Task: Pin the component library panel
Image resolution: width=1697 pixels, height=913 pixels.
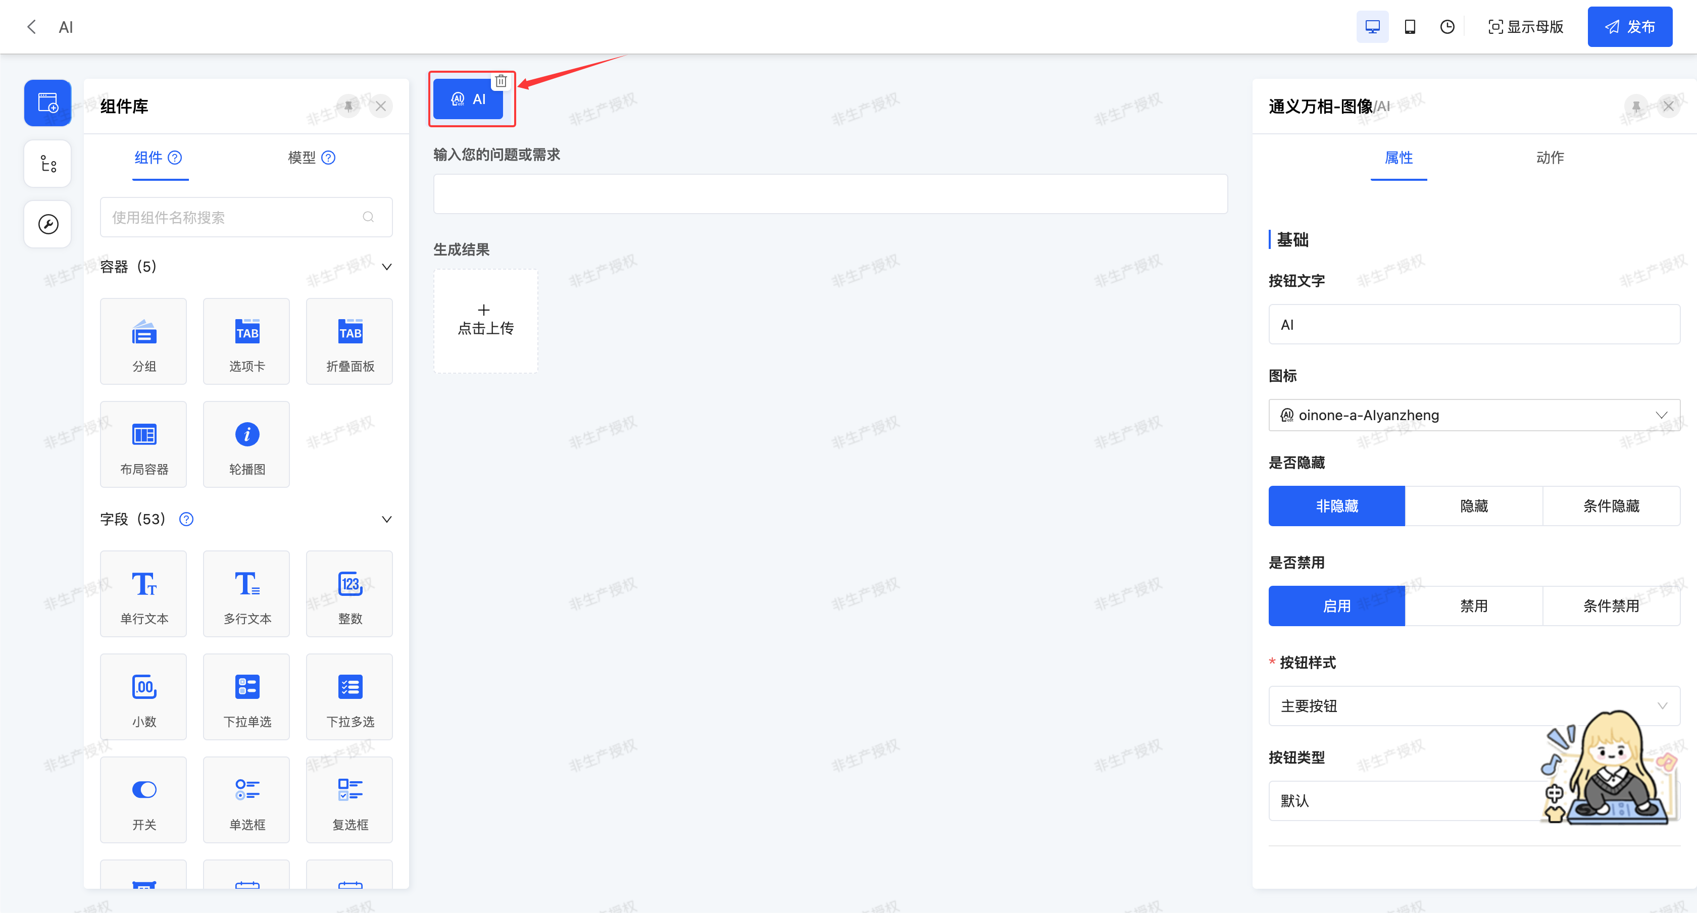Action: tap(348, 106)
